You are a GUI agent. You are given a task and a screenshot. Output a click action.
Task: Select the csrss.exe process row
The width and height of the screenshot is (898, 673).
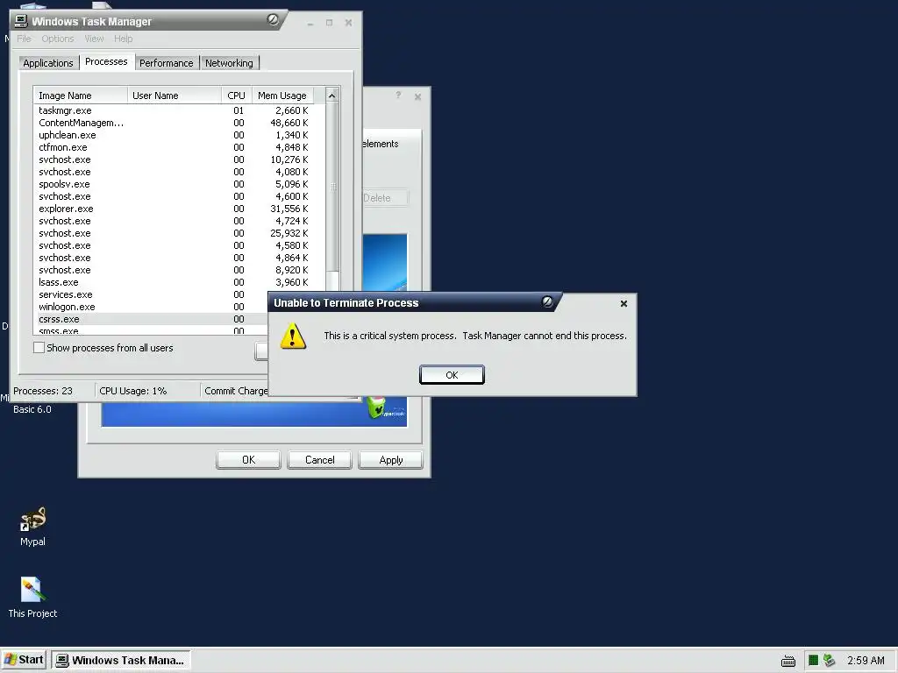pyautogui.click(x=151, y=319)
